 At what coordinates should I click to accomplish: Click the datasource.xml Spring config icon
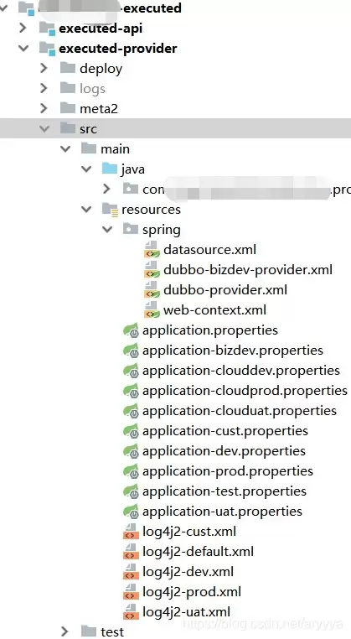coord(152,249)
